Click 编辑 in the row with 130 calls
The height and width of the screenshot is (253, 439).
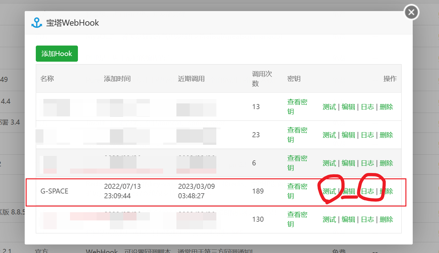(x=348, y=219)
